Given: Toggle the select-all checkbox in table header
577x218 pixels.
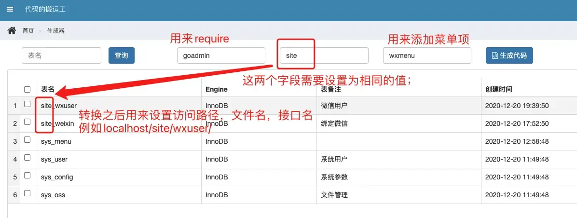Looking at the screenshot, I should coord(27,89).
